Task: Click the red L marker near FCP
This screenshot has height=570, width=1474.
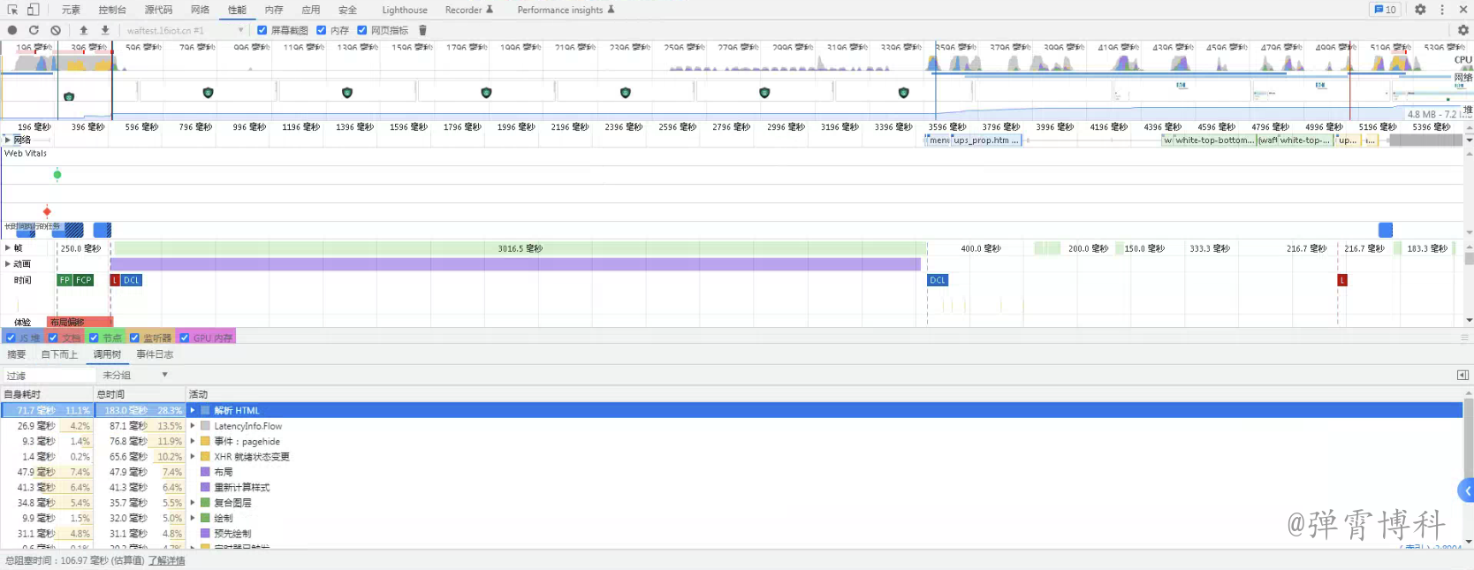Action: [x=114, y=280]
